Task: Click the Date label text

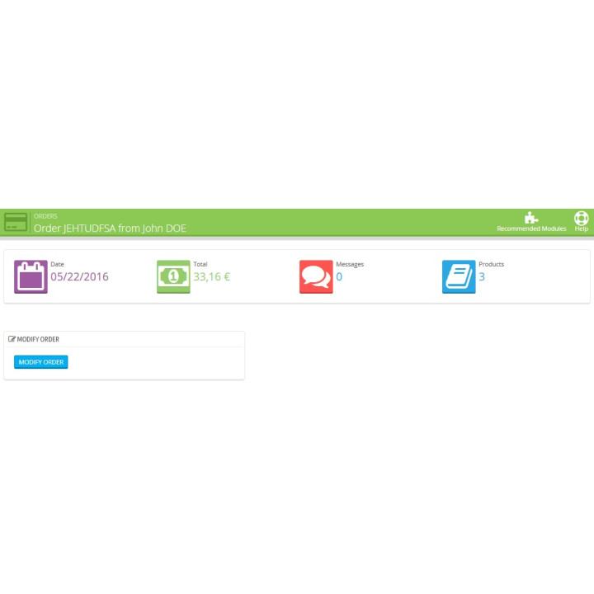Action: point(57,265)
